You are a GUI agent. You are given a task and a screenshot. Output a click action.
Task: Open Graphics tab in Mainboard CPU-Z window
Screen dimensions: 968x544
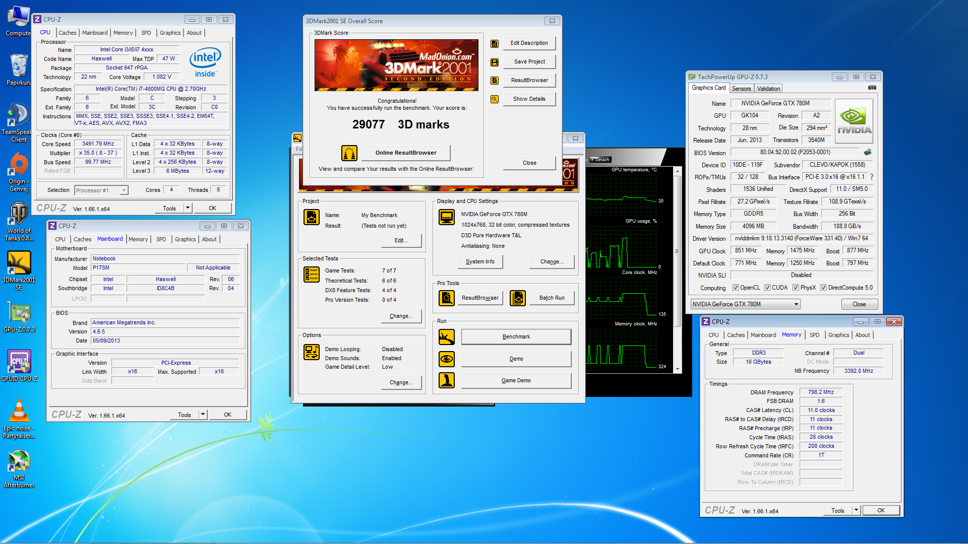tap(186, 239)
